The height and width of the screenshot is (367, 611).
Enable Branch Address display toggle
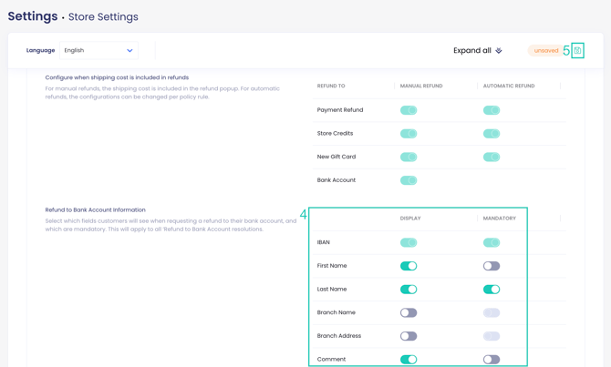pyautogui.click(x=409, y=336)
